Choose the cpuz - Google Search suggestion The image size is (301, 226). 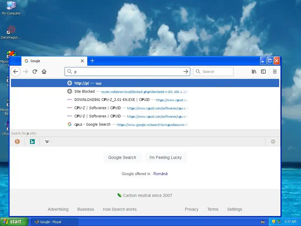click(x=145, y=124)
